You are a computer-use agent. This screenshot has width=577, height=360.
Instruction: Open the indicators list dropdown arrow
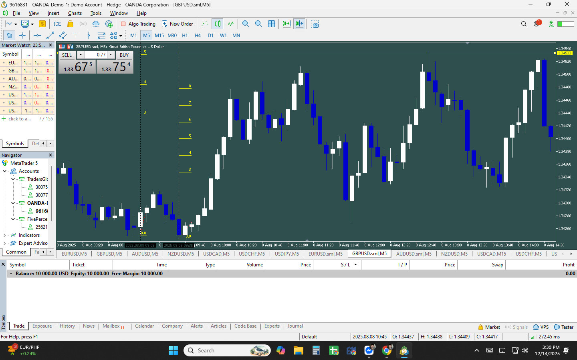click(x=32, y=24)
